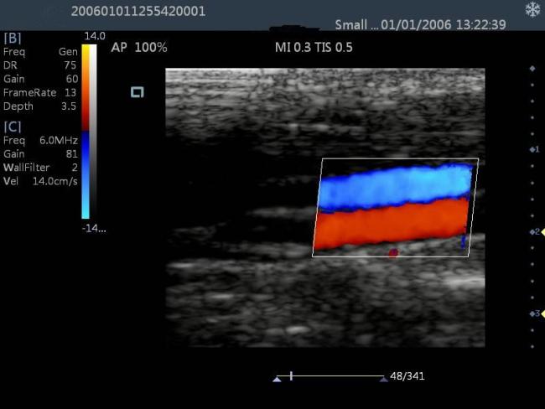Screen dimensions: 545x409
Task: Click the right triangle of the cine bar
Action: point(383,379)
